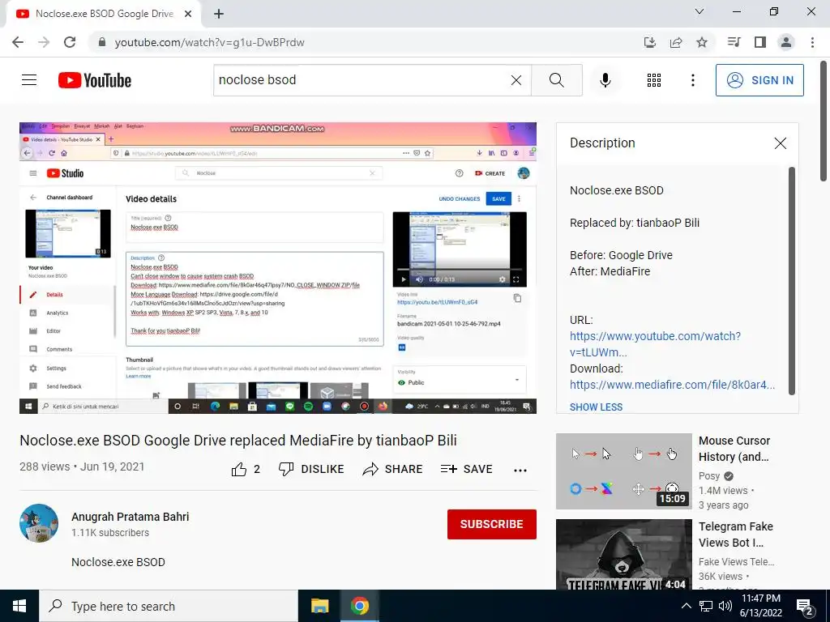Viewport: 830px width, 622px height.
Task: Open media controls icon in Chrome
Action: (x=734, y=42)
